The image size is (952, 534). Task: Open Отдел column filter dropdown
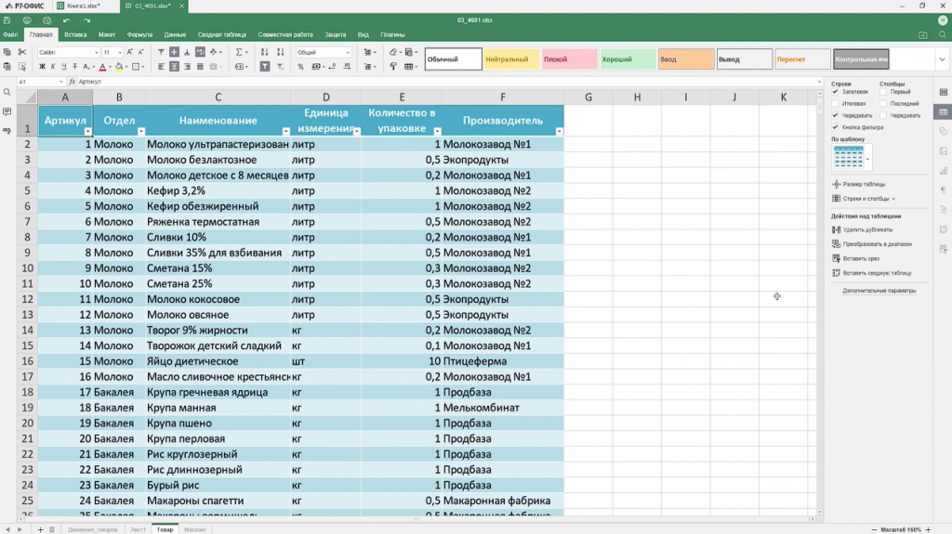141,131
